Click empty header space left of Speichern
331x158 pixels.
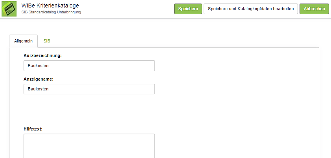(x=130, y=9)
